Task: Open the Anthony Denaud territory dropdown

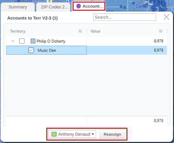Action: click(72, 134)
